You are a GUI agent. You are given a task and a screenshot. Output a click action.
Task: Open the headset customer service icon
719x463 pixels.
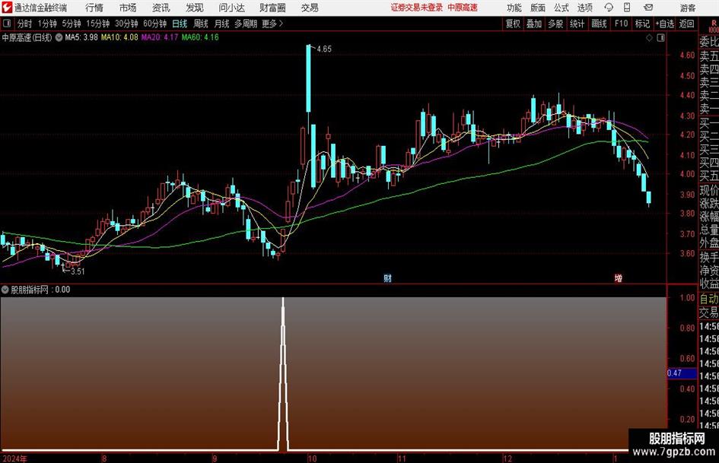point(609,8)
